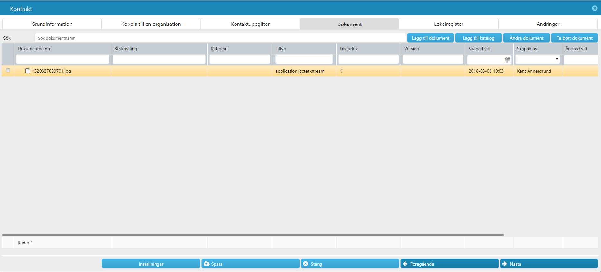Image resolution: width=601 pixels, height=272 pixels.
Task: Focus the Filtyp column filter field
Action: (x=304, y=59)
